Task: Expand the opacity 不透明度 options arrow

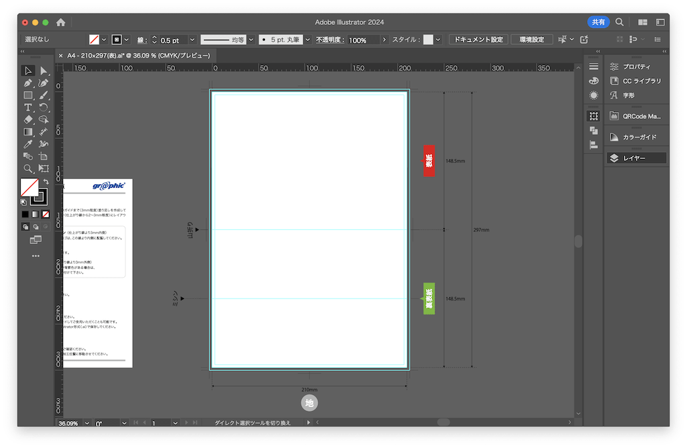Action: (x=384, y=40)
